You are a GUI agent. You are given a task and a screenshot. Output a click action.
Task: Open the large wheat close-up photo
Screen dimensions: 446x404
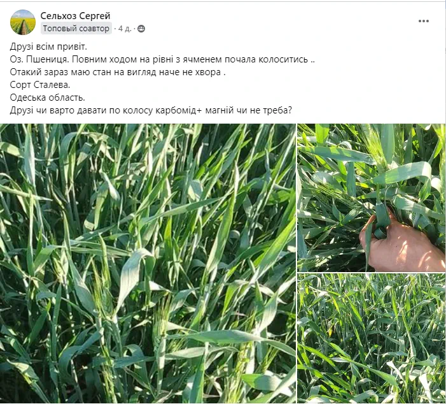click(148, 263)
